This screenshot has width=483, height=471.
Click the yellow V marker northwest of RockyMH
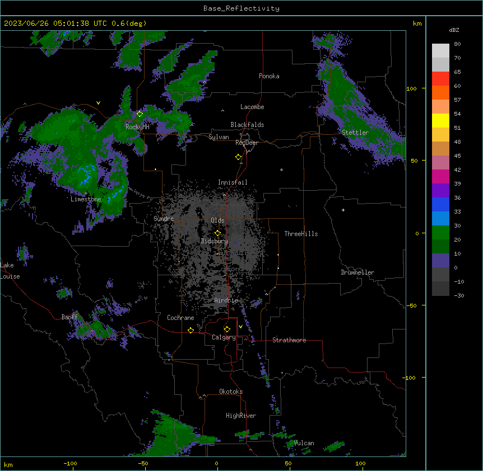pos(98,103)
